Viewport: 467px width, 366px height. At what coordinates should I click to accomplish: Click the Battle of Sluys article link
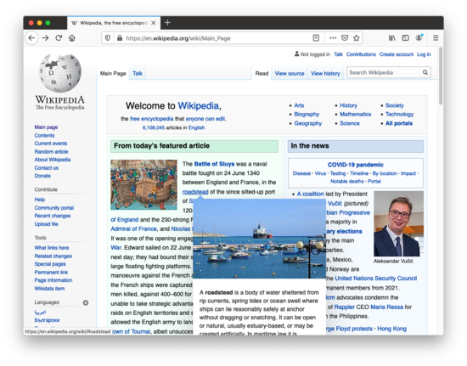click(x=214, y=164)
